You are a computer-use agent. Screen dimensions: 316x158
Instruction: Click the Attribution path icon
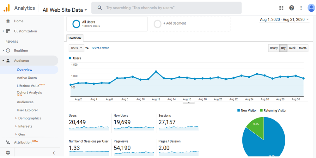coord(8,142)
